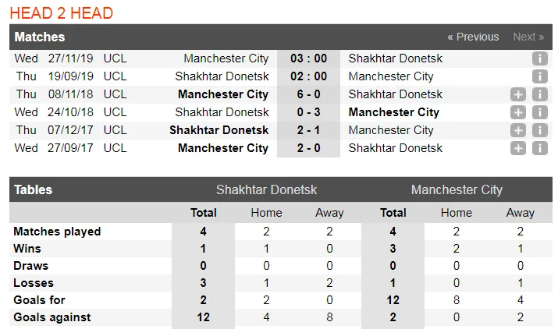Open info icon for the 24/10/18 match
Image resolution: width=558 pixels, height=329 pixels.
coord(539,112)
